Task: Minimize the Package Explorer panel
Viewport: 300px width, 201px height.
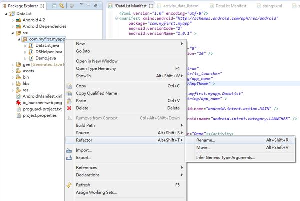Action: tap(88, 5)
